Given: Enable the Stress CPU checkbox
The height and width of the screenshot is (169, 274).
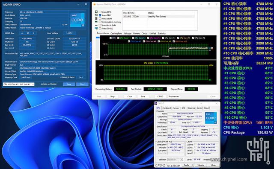Looking at the screenshot, I should pos(100,12).
